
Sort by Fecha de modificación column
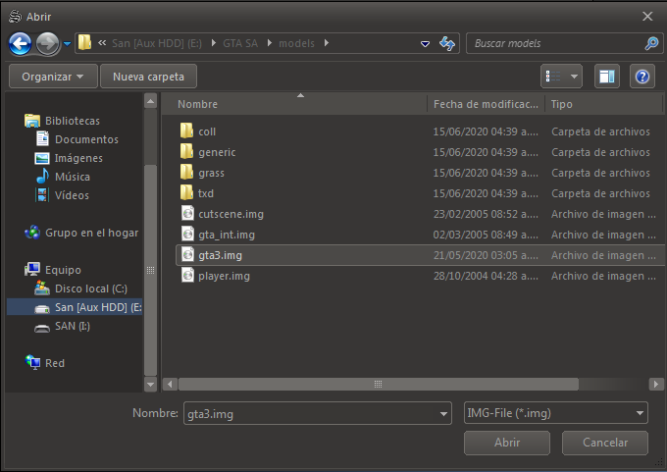tap(486, 104)
